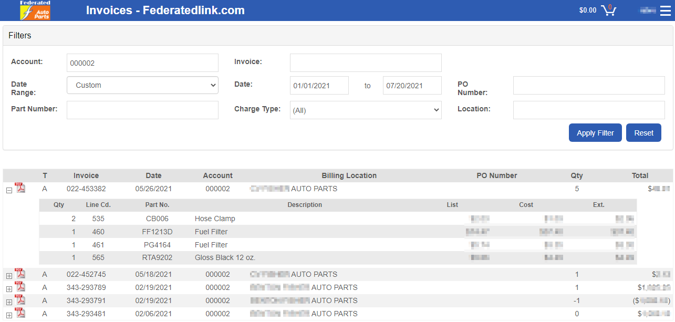The image size is (675, 322).
Task: Open PDF for invoice 022-453382
Action: pyautogui.click(x=20, y=188)
